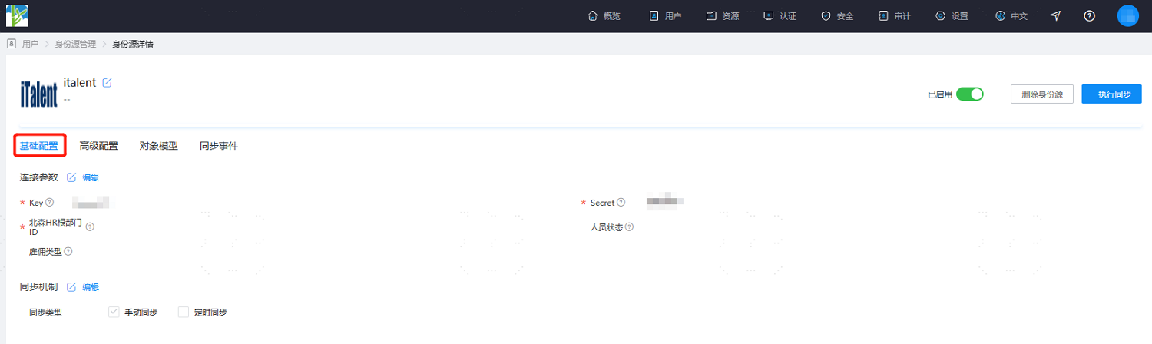1152x344 pixels.
Task: Click edit icon beside 同步机制
Action: point(71,287)
